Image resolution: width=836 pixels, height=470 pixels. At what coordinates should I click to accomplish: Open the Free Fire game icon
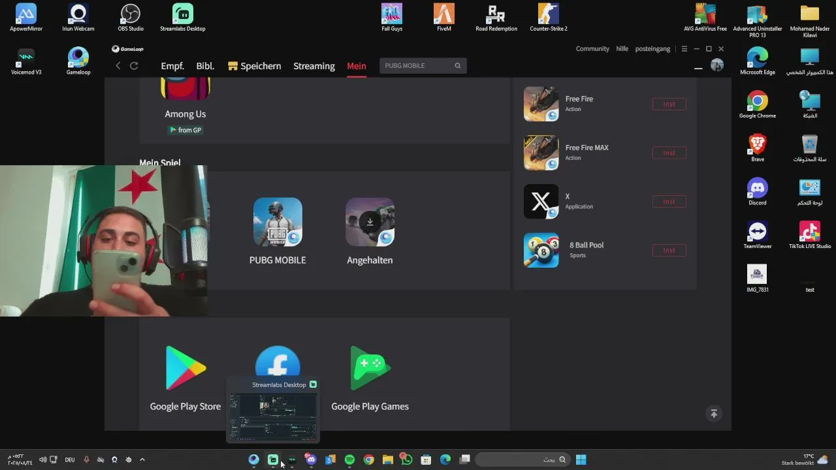pos(541,104)
